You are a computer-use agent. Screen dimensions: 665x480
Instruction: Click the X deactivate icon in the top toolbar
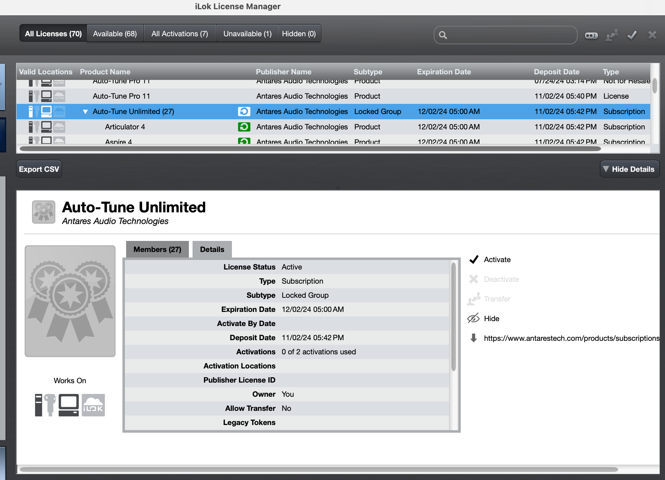click(651, 35)
